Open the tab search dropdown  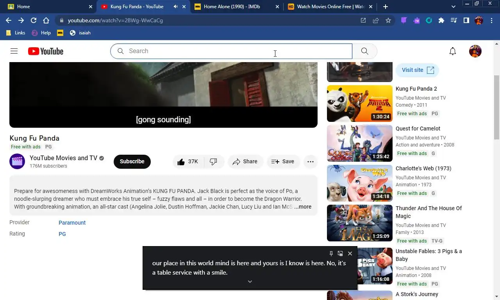[454, 7]
